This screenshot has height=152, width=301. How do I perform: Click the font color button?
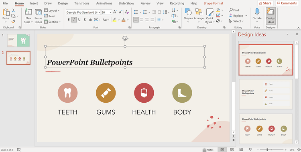[124, 20]
